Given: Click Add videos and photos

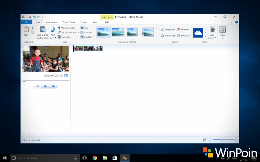Looking at the screenshot, I should [43, 33].
